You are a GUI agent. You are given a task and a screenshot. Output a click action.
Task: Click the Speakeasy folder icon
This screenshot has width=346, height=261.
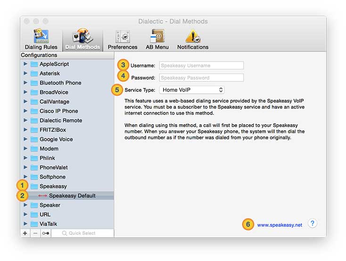pyautogui.click(x=34, y=186)
